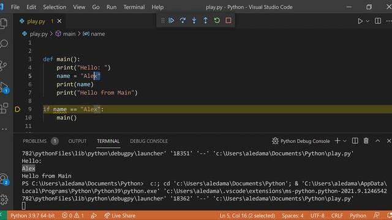The image size is (392, 220).
Task: Switch to the DEBUG CONSOLE panel tab
Action: pyautogui.click(x=149, y=141)
